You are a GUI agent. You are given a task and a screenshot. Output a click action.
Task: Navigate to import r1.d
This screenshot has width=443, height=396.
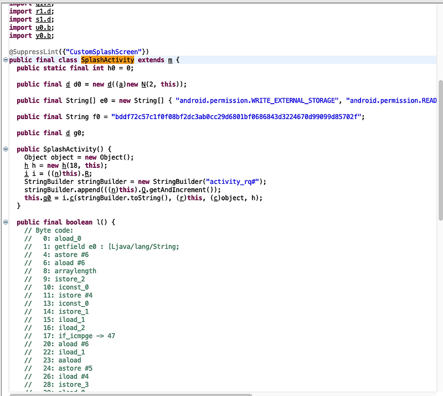(x=42, y=11)
